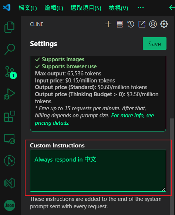Click the 'These instructions are added' description text
Screen dimensions: 175x215
point(95,203)
